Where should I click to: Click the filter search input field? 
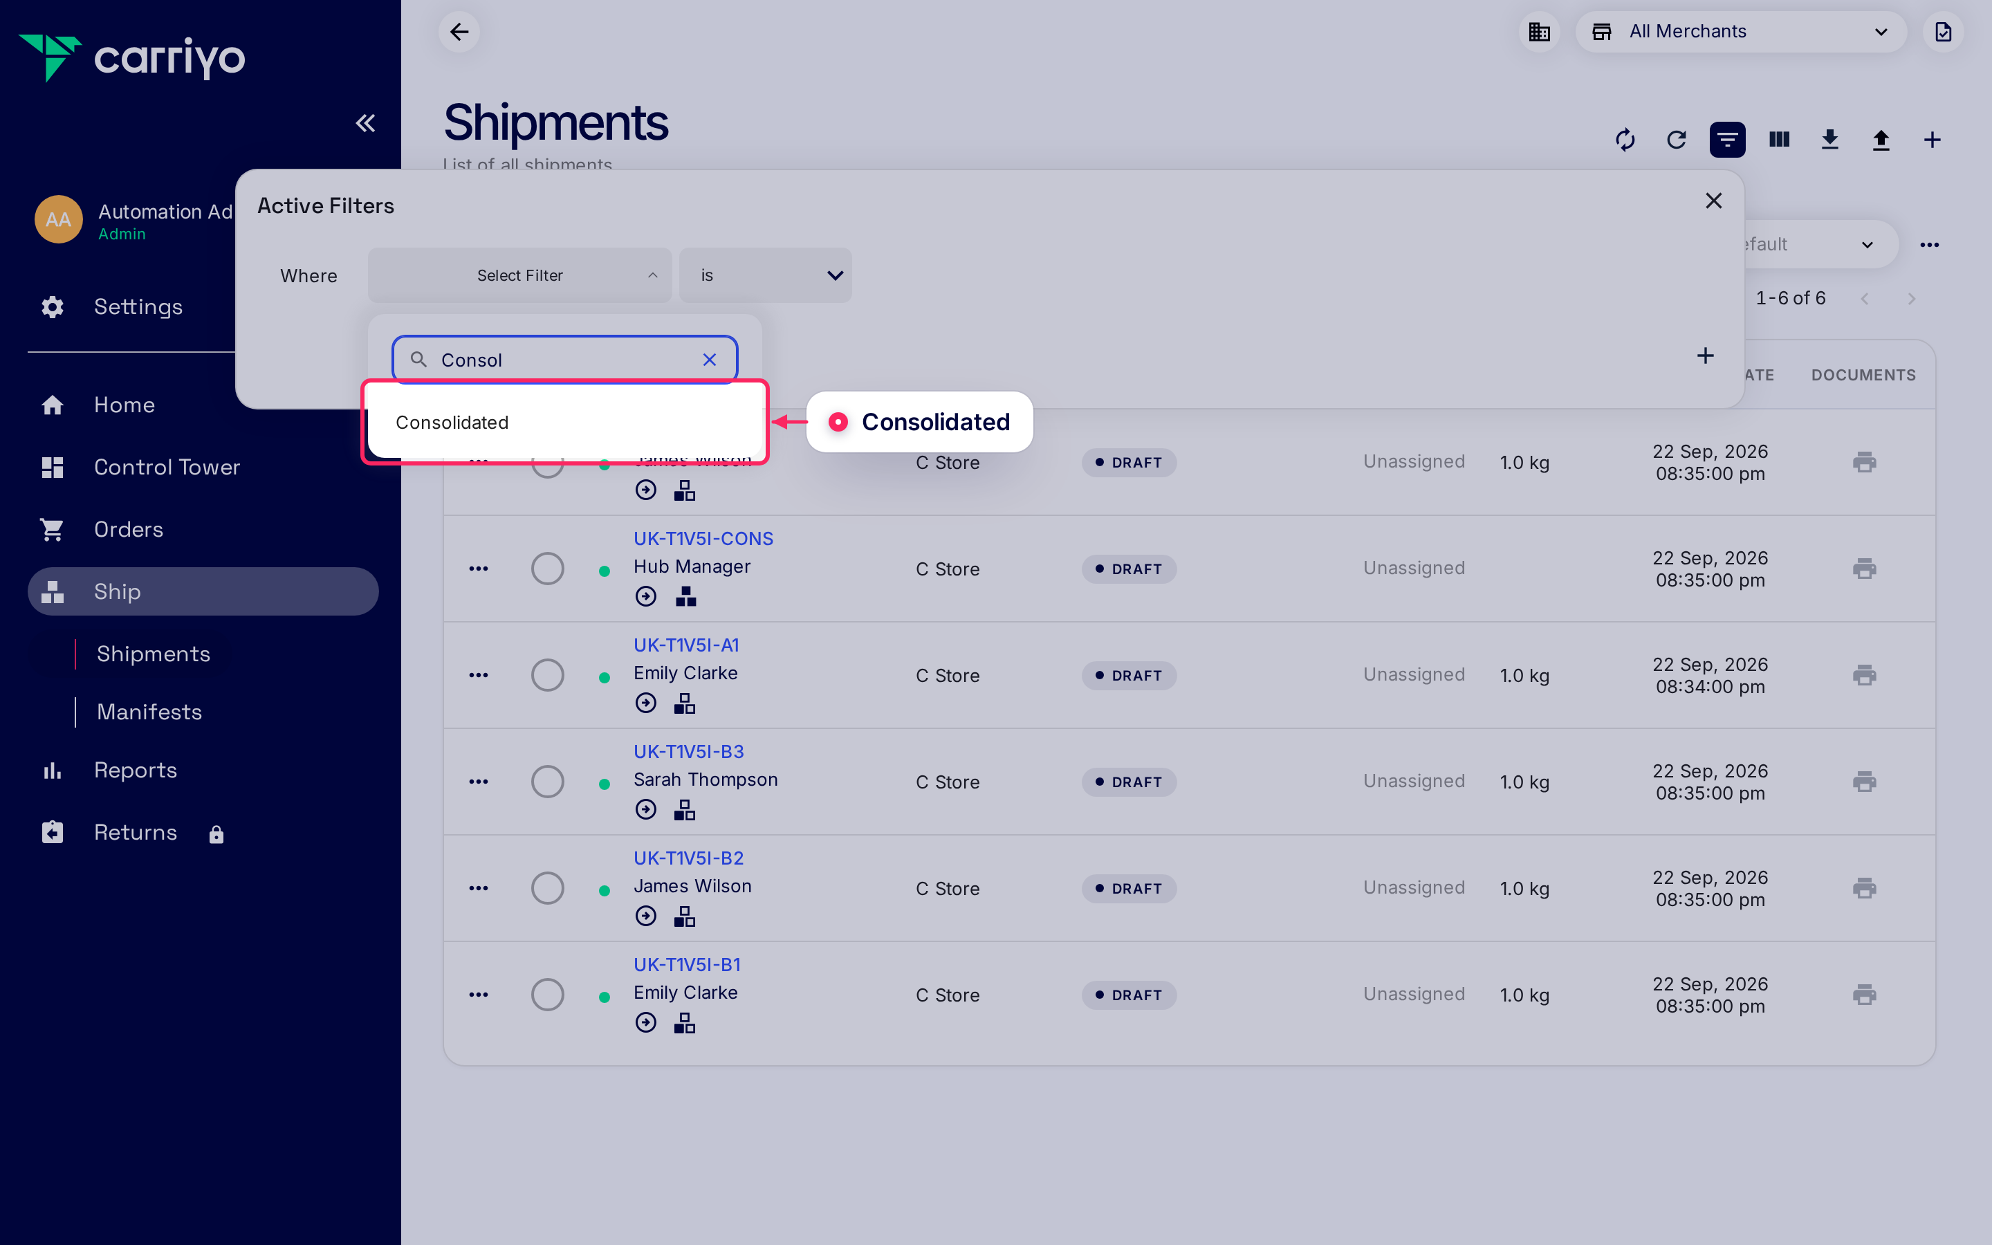(564, 360)
